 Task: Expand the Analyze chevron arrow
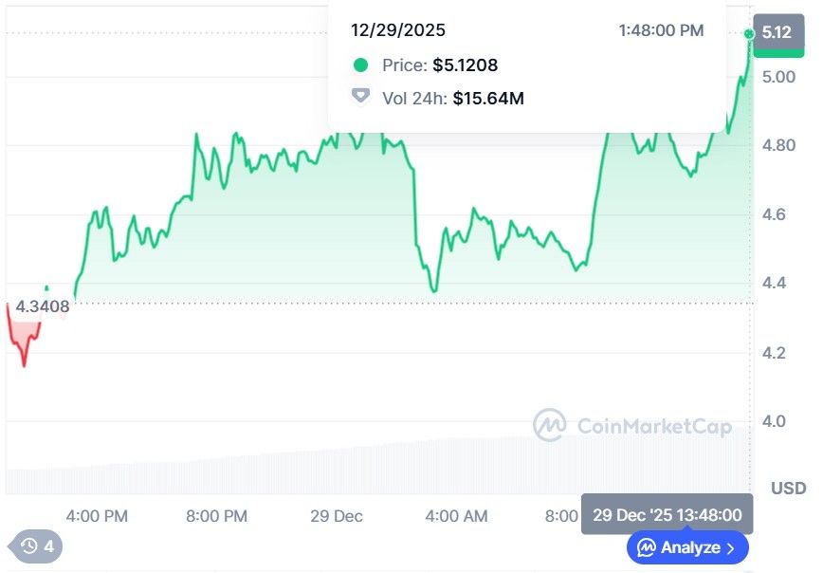pos(731,547)
